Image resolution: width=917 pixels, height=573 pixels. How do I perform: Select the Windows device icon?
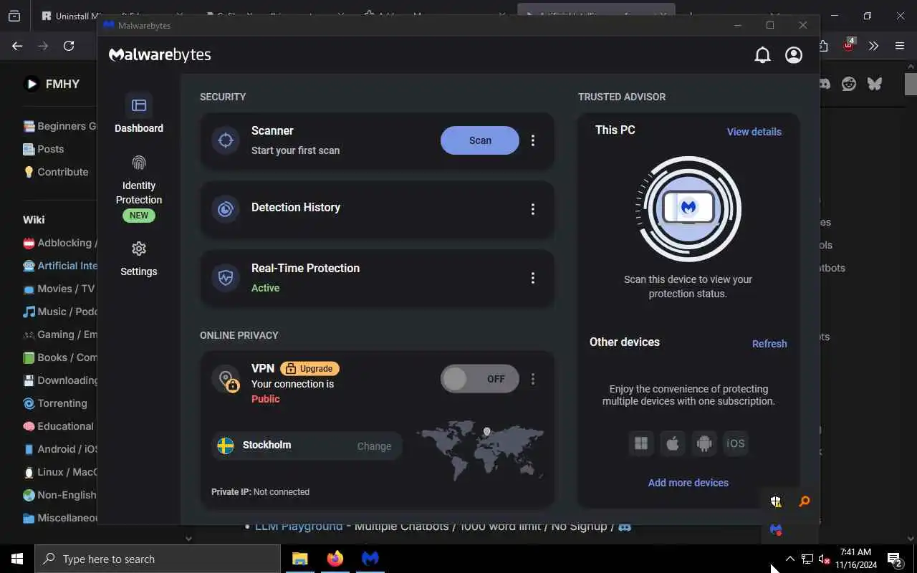coord(641,443)
